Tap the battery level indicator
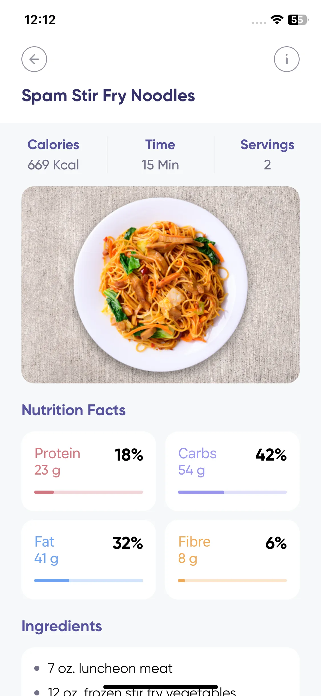Image resolution: width=321 pixels, height=696 pixels. coord(298,20)
